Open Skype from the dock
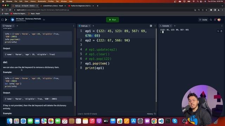225x126 pixels. pyautogui.click(x=175, y=121)
